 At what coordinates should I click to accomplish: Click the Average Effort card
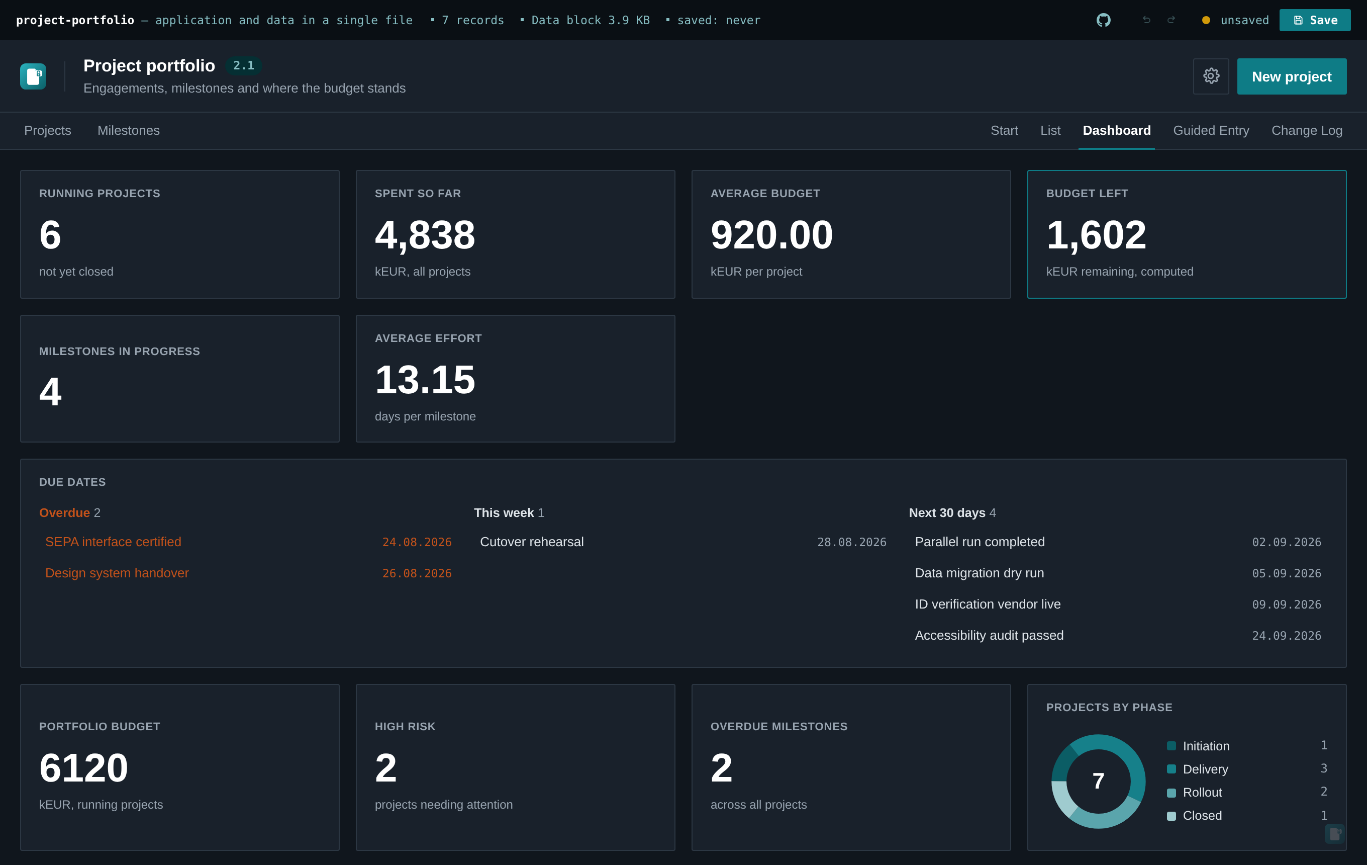[x=516, y=379]
